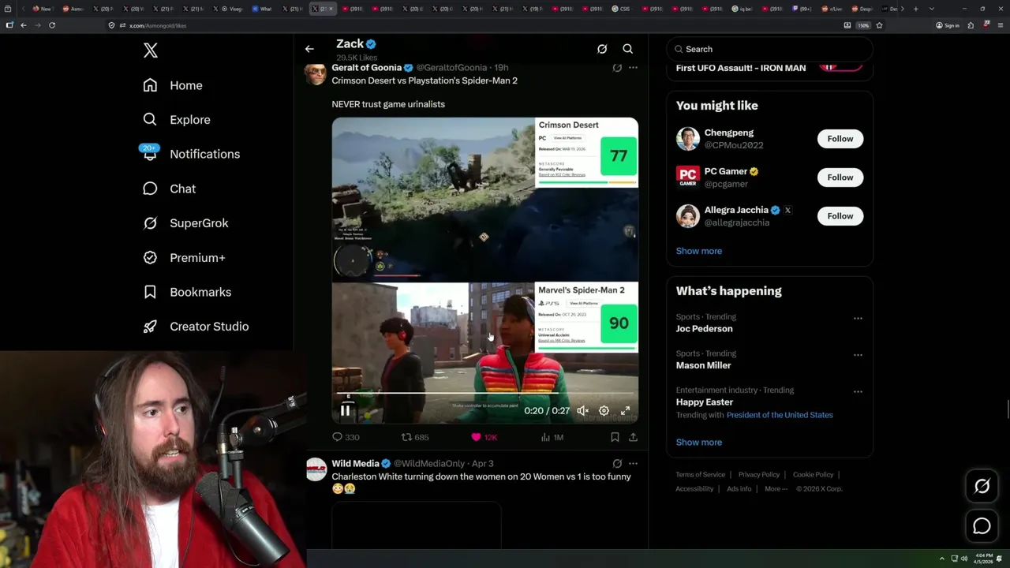This screenshot has height=568, width=1010.
Task: Unmute the video audio
Action: [x=582, y=411]
